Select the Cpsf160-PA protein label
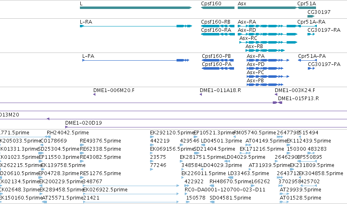The height and width of the screenshot is (204, 347). click(x=217, y=64)
